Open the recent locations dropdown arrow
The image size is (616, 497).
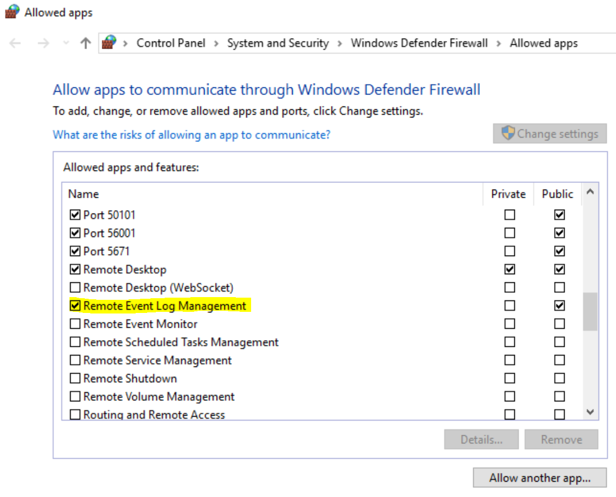(66, 43)
